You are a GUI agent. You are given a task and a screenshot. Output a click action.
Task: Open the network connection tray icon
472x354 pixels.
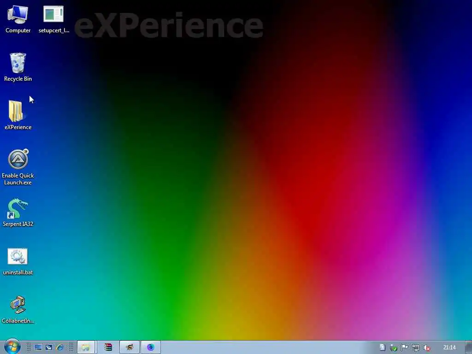pyautogui.click(x=416, y=348)
